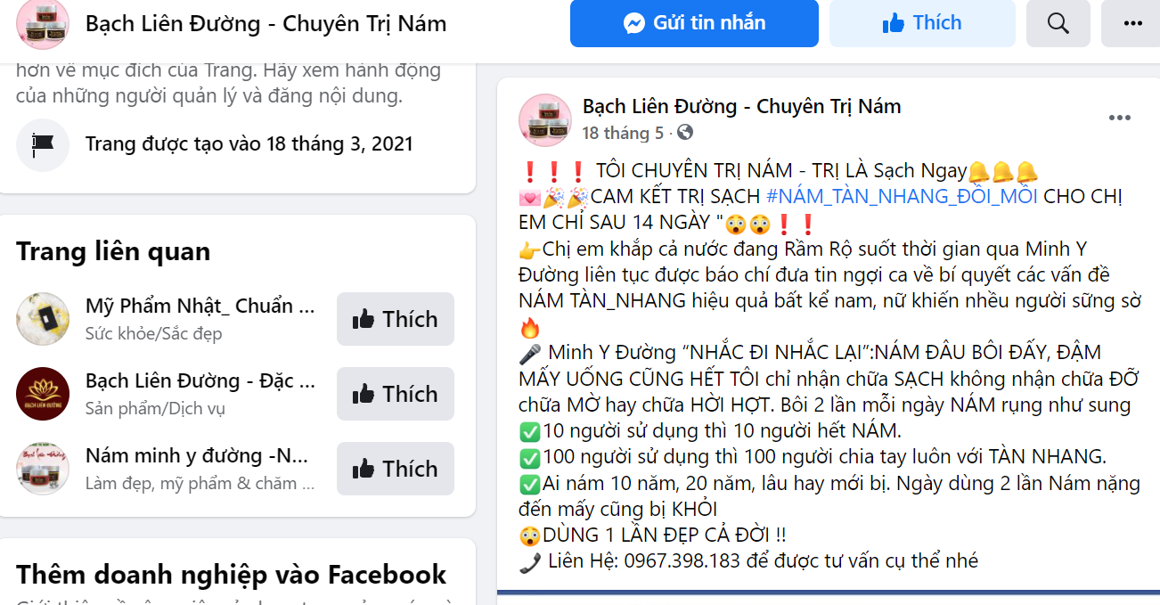Click the post date 18 tháng 5
Viewport: 1160px width, 605px height.
coord(623,133)
